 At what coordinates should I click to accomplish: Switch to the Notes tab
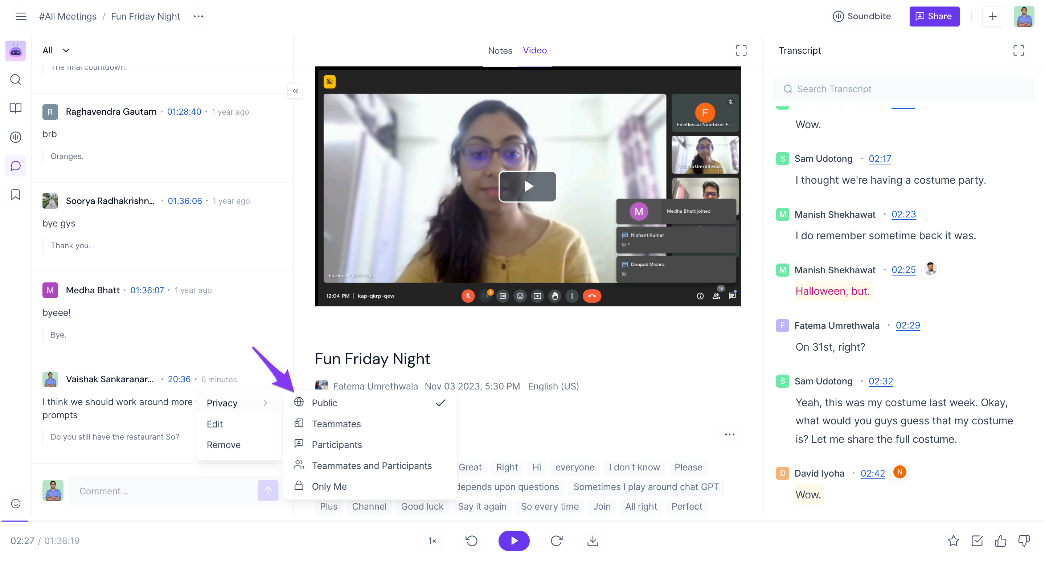coord(500,50)
